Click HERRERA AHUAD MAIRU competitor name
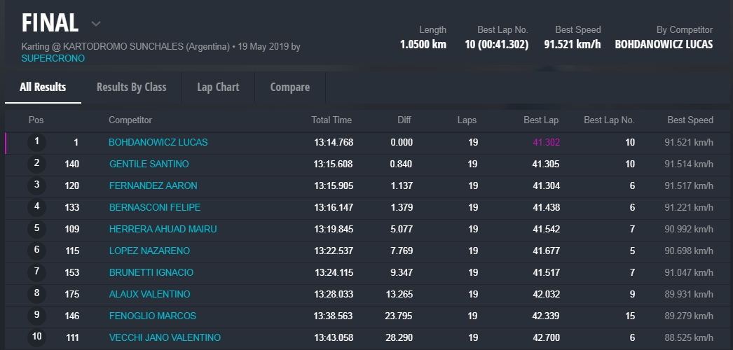Screen dimensions: 733x350 163,229
